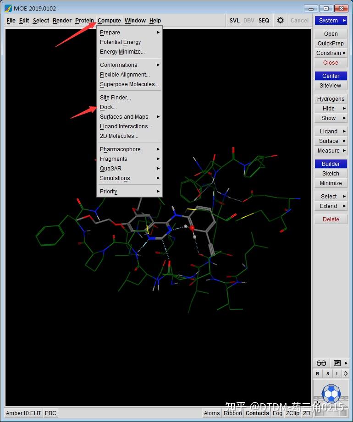Toggle Fog rendering option
The image size is (353, 422).
tap(277, 413)
